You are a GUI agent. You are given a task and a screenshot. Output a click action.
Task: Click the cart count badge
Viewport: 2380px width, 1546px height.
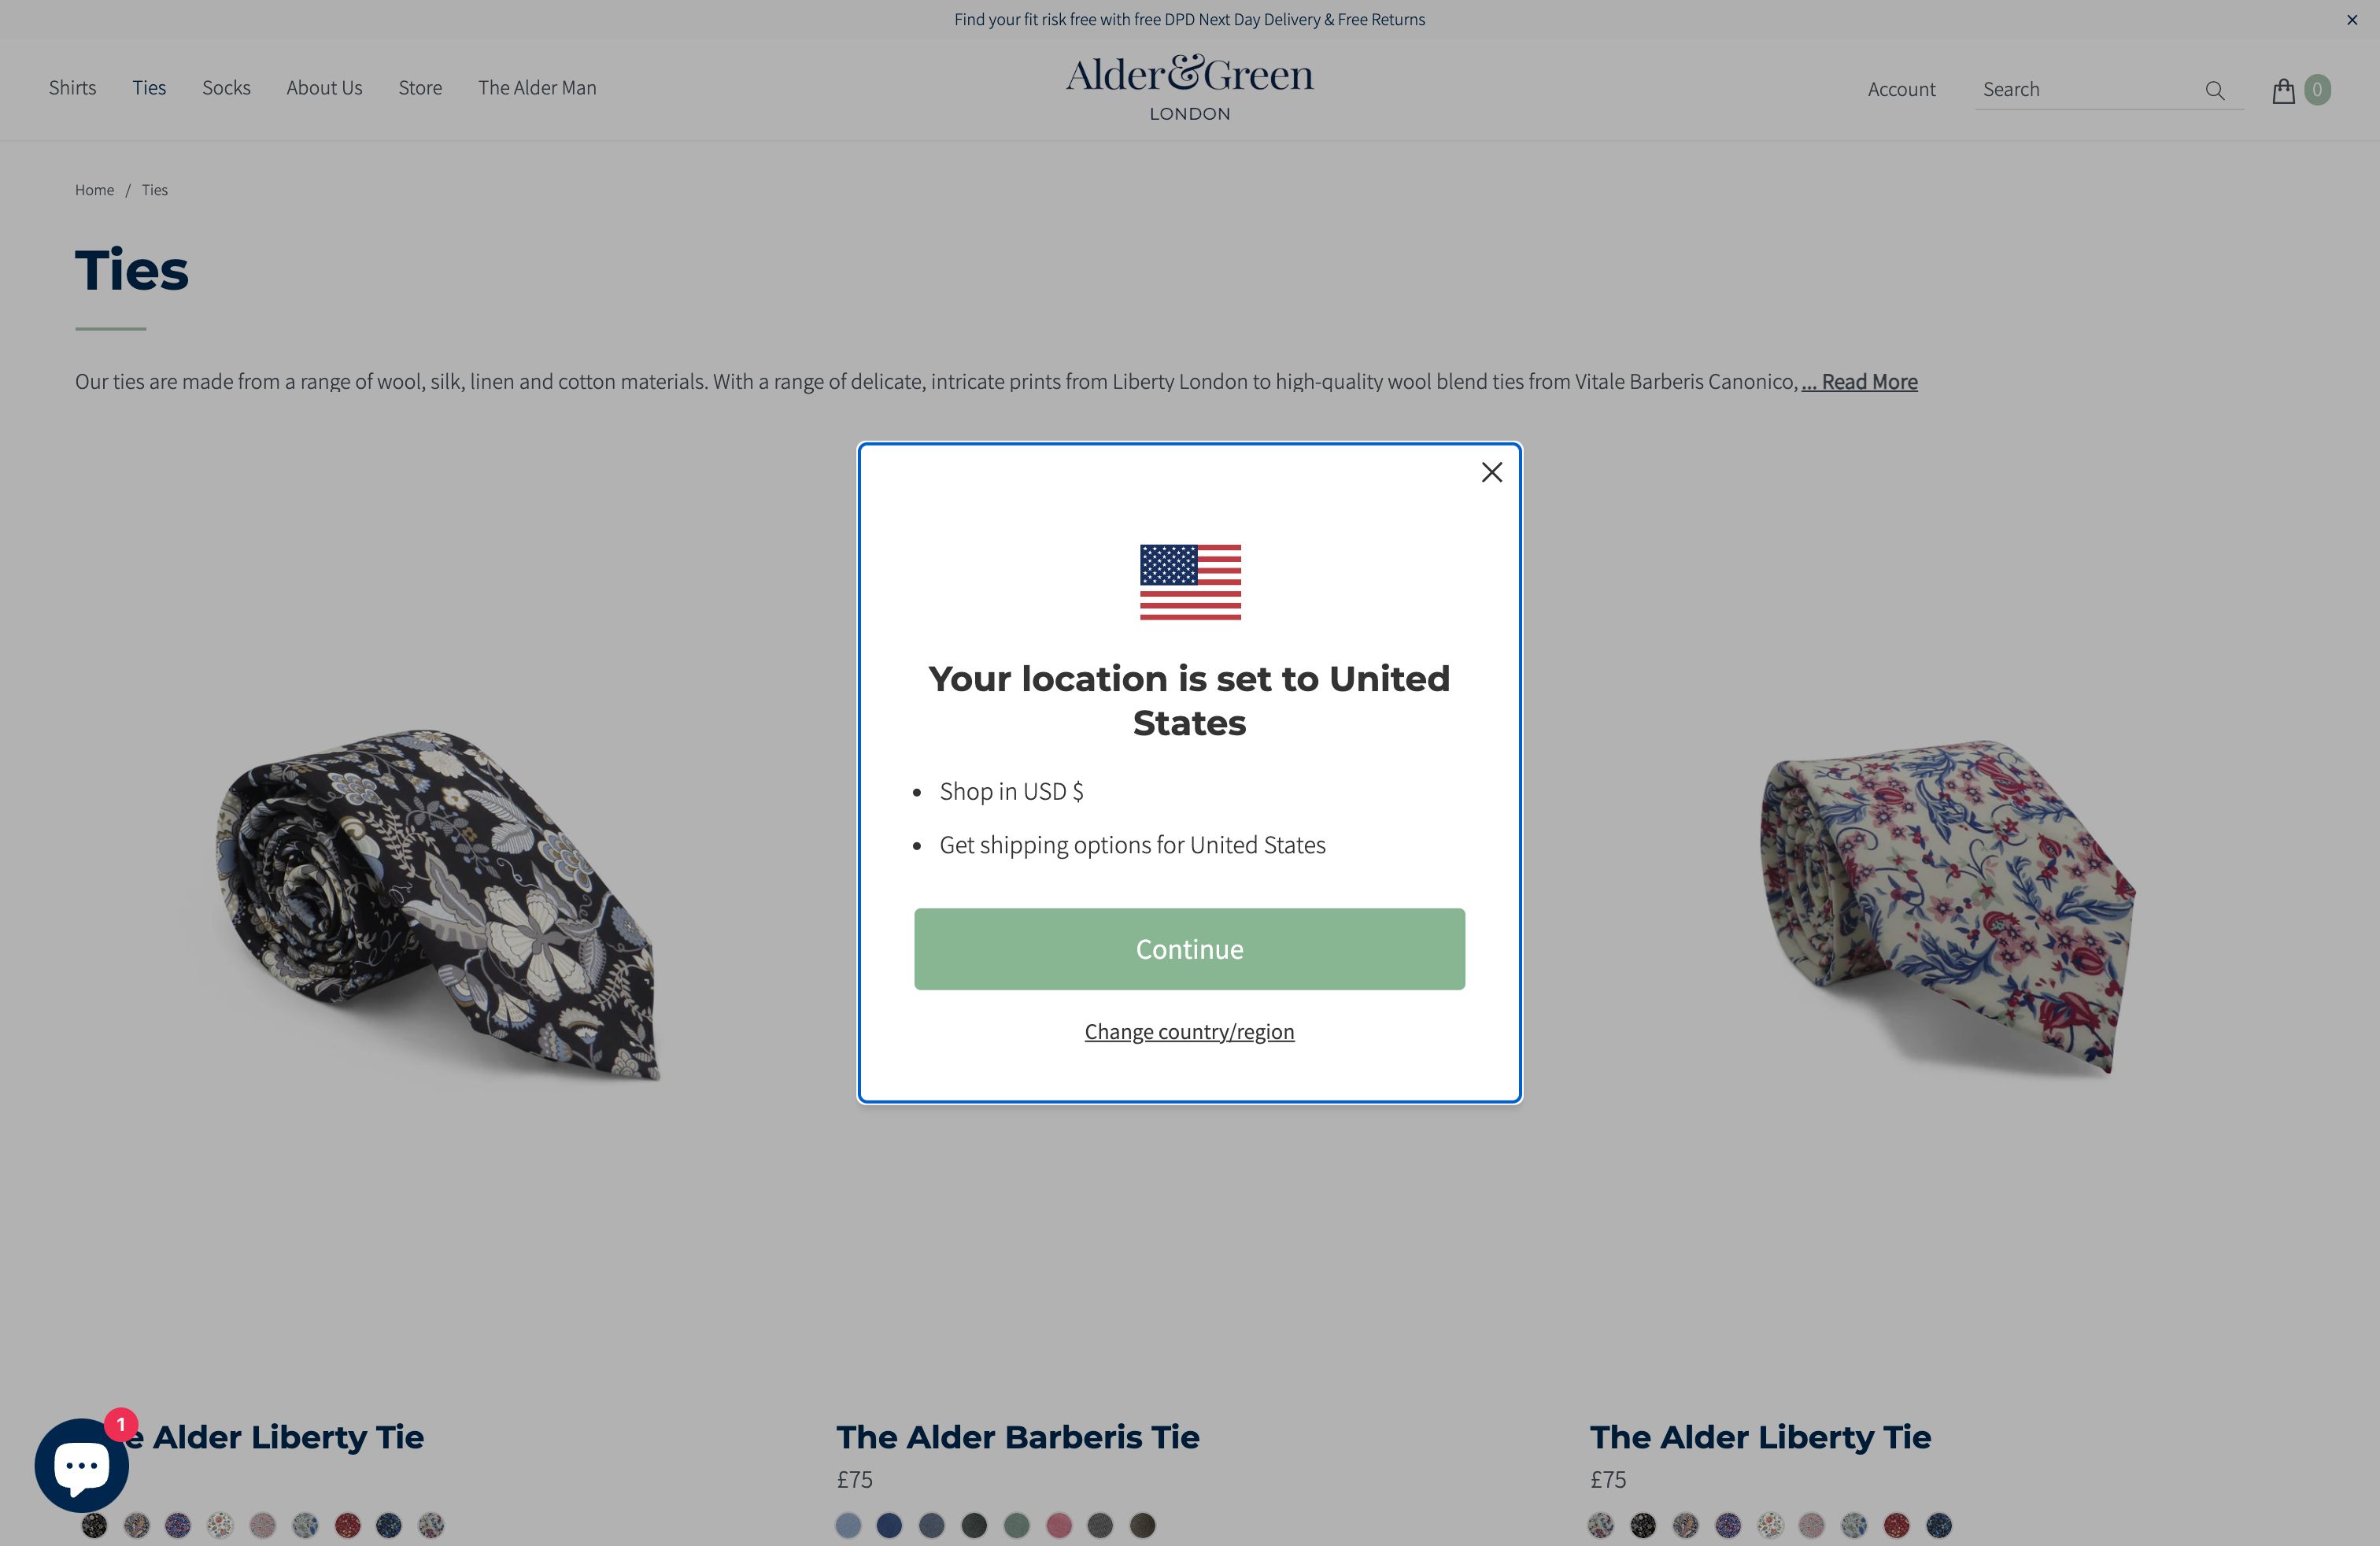coord(2317,90)
